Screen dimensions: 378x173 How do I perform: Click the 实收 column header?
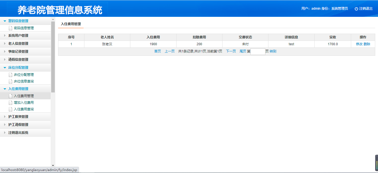[333, 37]
